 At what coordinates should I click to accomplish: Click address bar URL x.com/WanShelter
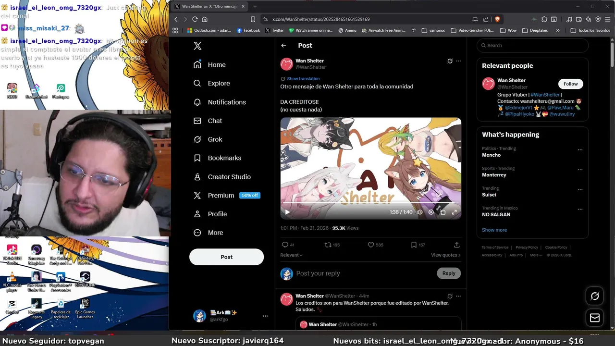pos(321,19)
